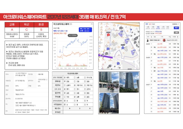The height and width of the screenshot is (129, 183).
Task: Click the 매매 167,000 / 1건 price line
Action: (60, 31)
